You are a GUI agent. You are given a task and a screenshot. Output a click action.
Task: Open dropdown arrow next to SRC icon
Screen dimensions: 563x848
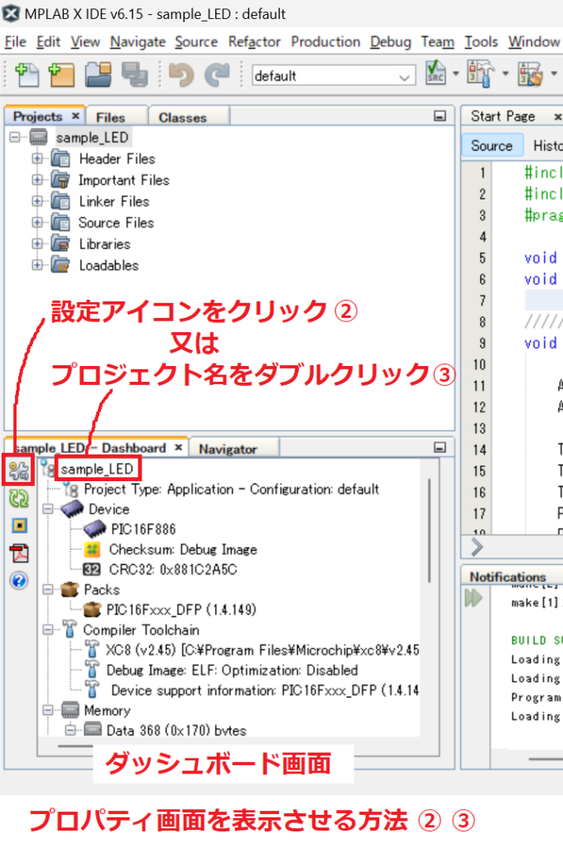(x=455, y=74)
